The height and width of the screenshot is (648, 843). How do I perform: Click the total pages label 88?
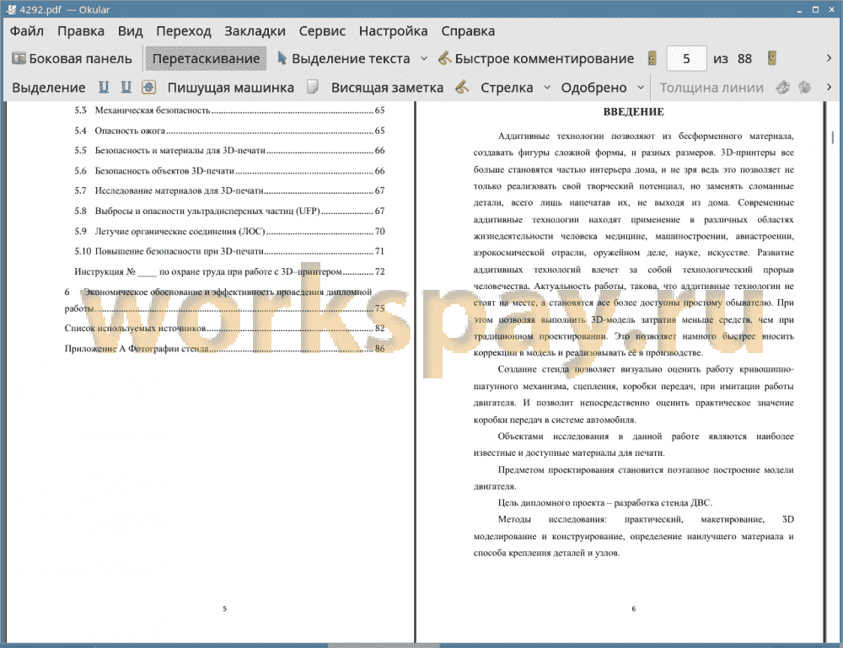click(744, 59)
